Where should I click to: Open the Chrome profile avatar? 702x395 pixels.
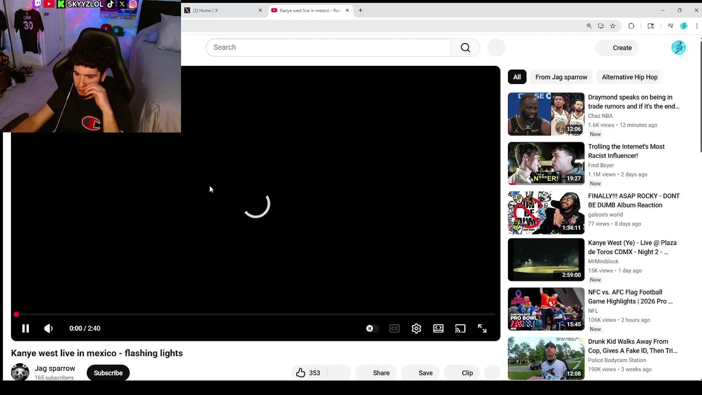(683, 26)
